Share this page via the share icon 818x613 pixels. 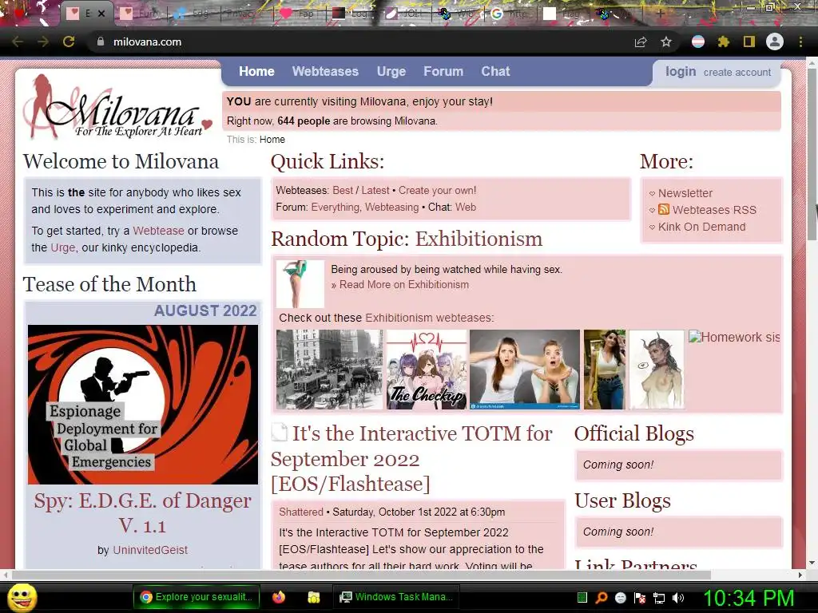(641, 42)
